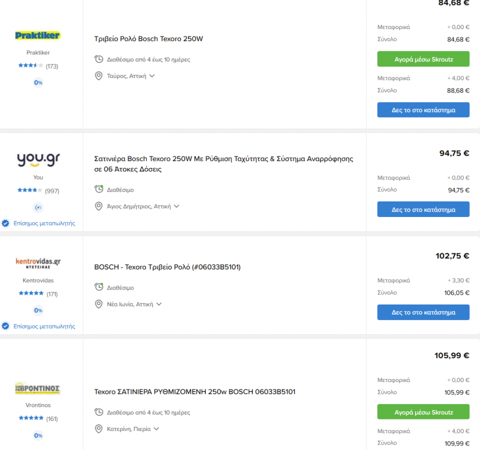Open the Τριβείο Ρολό Bosch Texoro 250W listing
The image size is (480, 450).
click(x=148, y=39)
